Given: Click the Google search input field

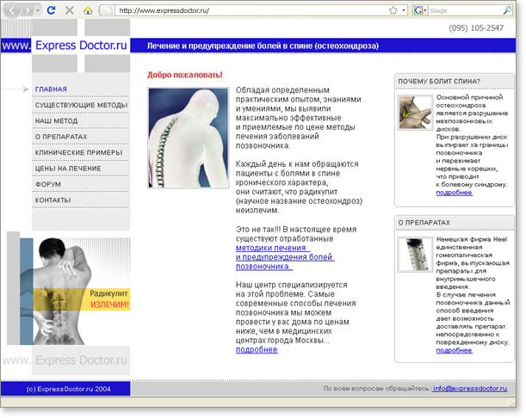Looking at the screenshot, I should click(x=465, y=10).
